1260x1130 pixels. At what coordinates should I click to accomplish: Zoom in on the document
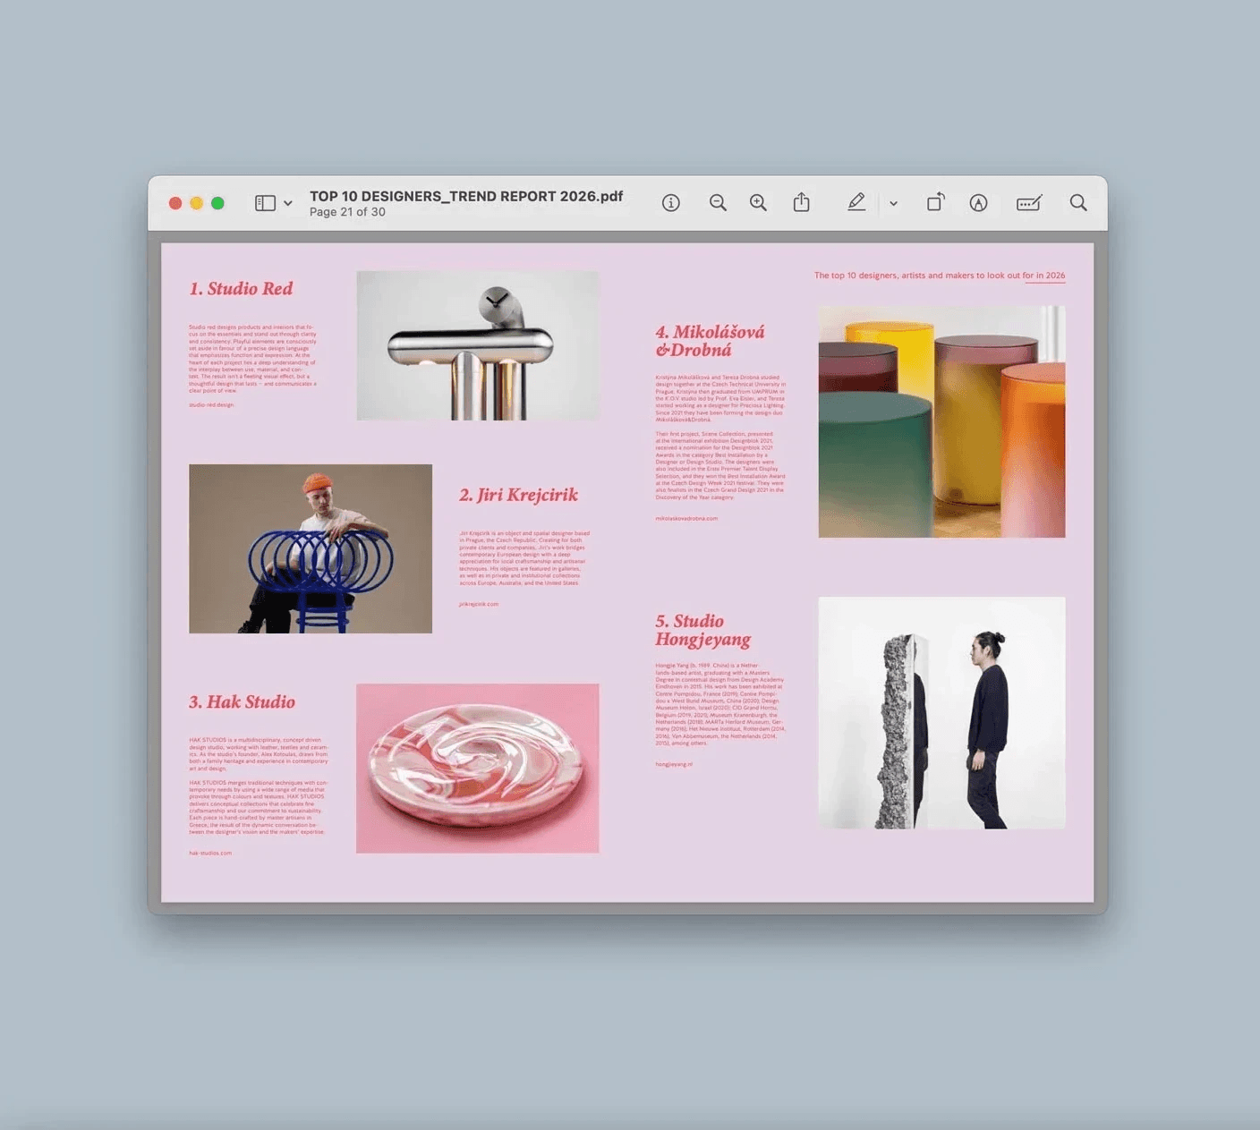tap(757, 202)
